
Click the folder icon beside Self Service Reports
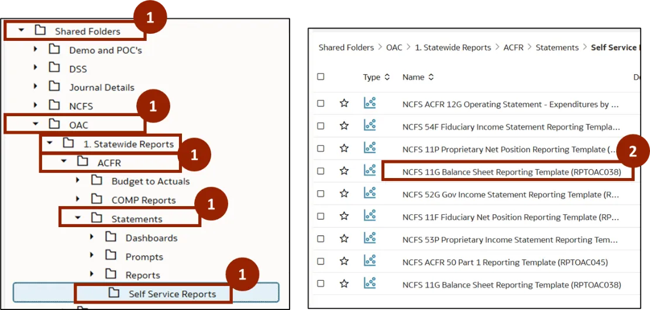click(114, 293)
